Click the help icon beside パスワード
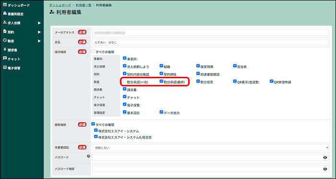Screen dimensions: 336x179 [88, 156]
